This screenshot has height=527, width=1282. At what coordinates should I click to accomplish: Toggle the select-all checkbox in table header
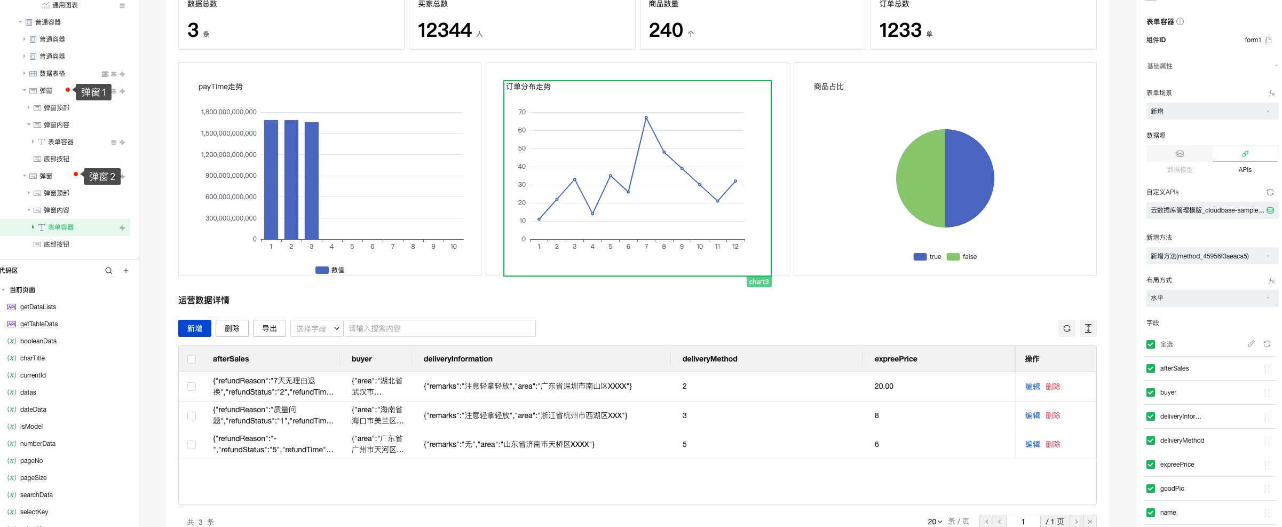(x=192, y=359)
